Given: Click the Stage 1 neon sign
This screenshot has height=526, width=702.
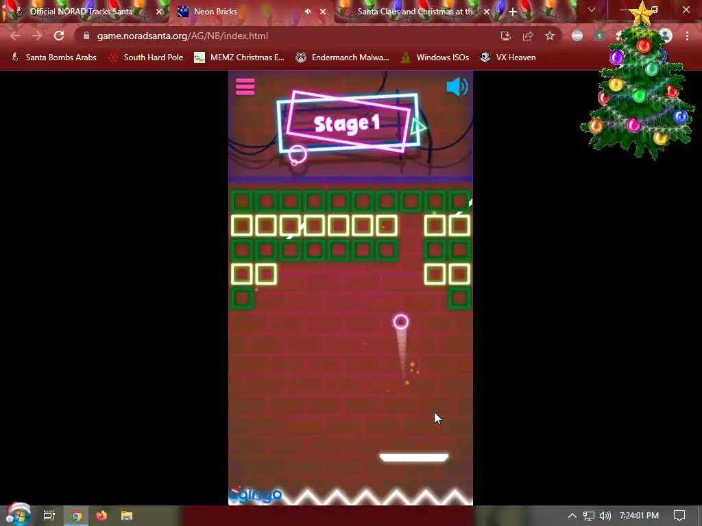Looking at the screenshot, I should [x=348, y=123].
